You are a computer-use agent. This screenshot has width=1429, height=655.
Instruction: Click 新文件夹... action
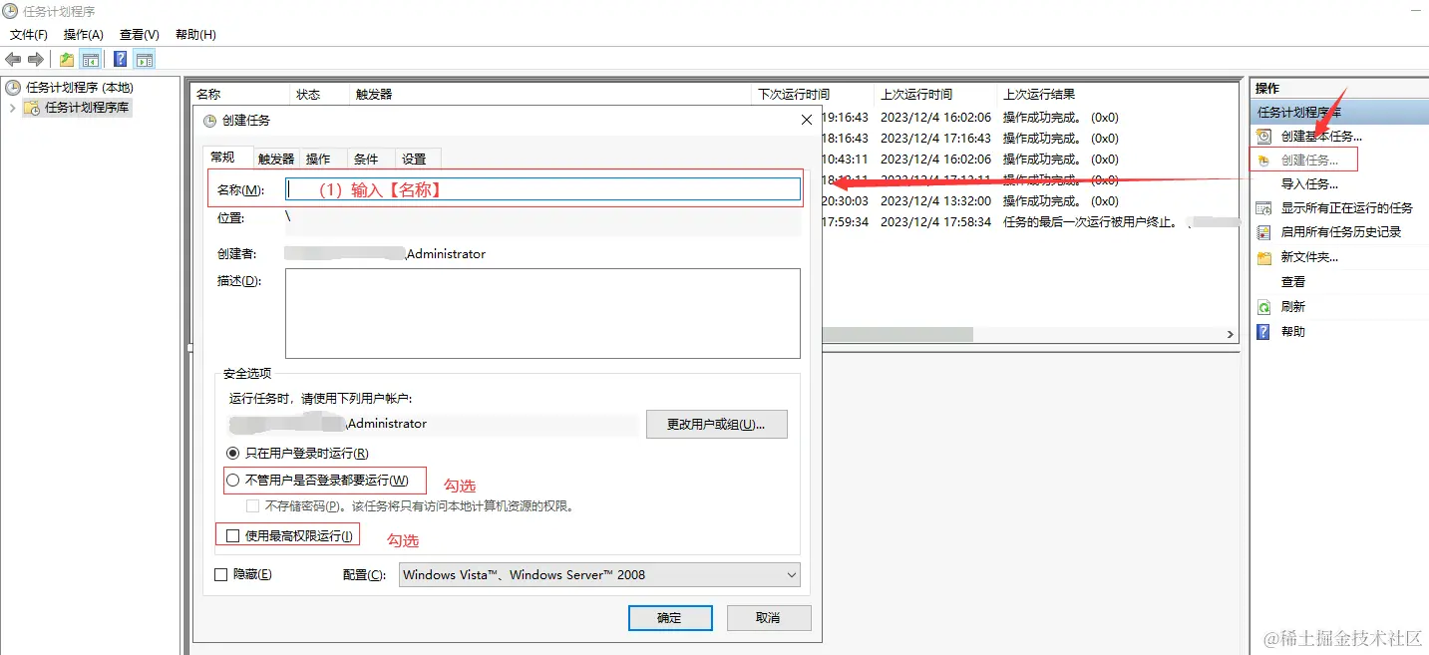(1309, 257)
